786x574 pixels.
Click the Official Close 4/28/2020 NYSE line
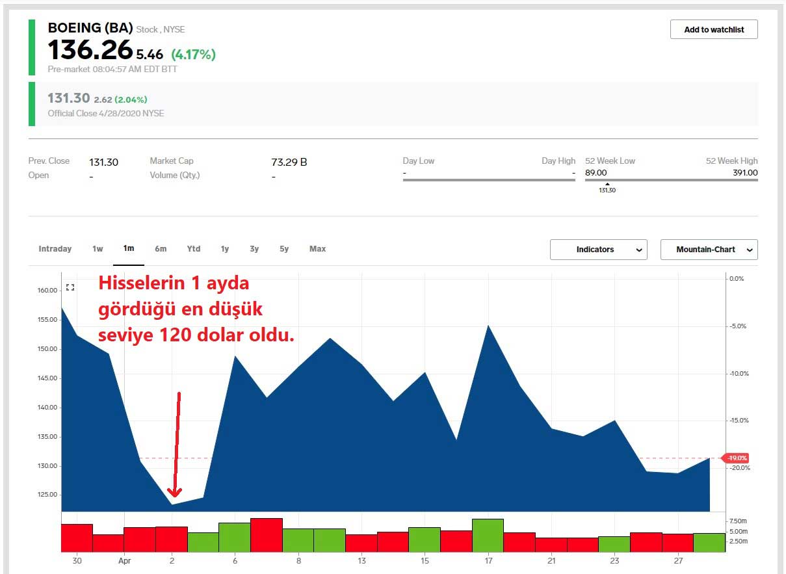(x=106, y=113)
